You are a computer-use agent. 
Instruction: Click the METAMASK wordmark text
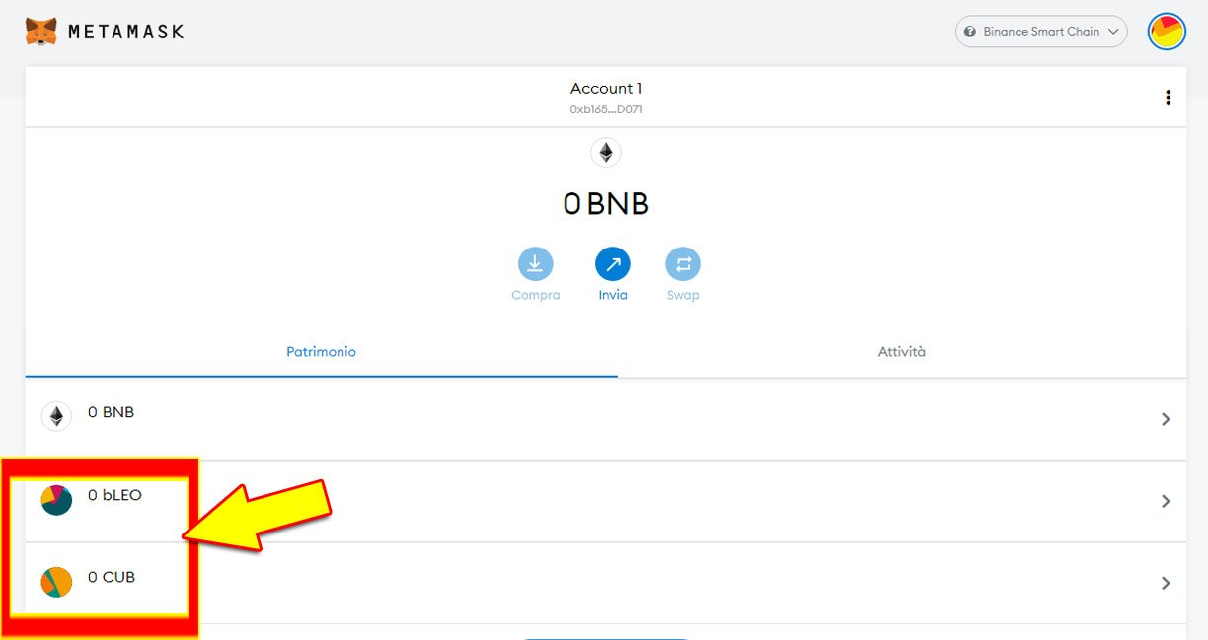point(126,32)
